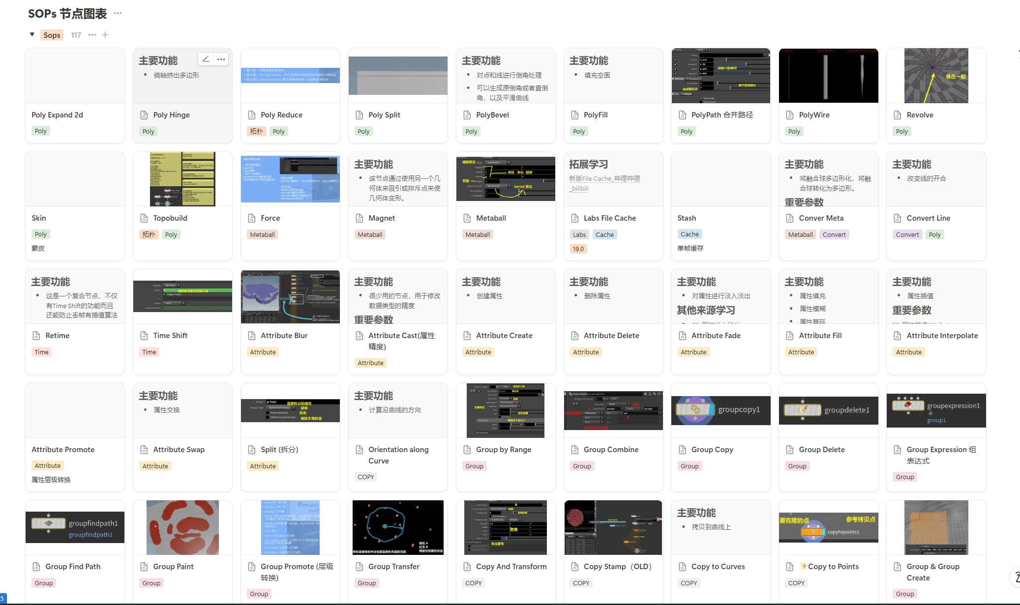Open the Group Paint thumbnail image
Viewport: 1020px width, 605px height.
coord(182,527)
